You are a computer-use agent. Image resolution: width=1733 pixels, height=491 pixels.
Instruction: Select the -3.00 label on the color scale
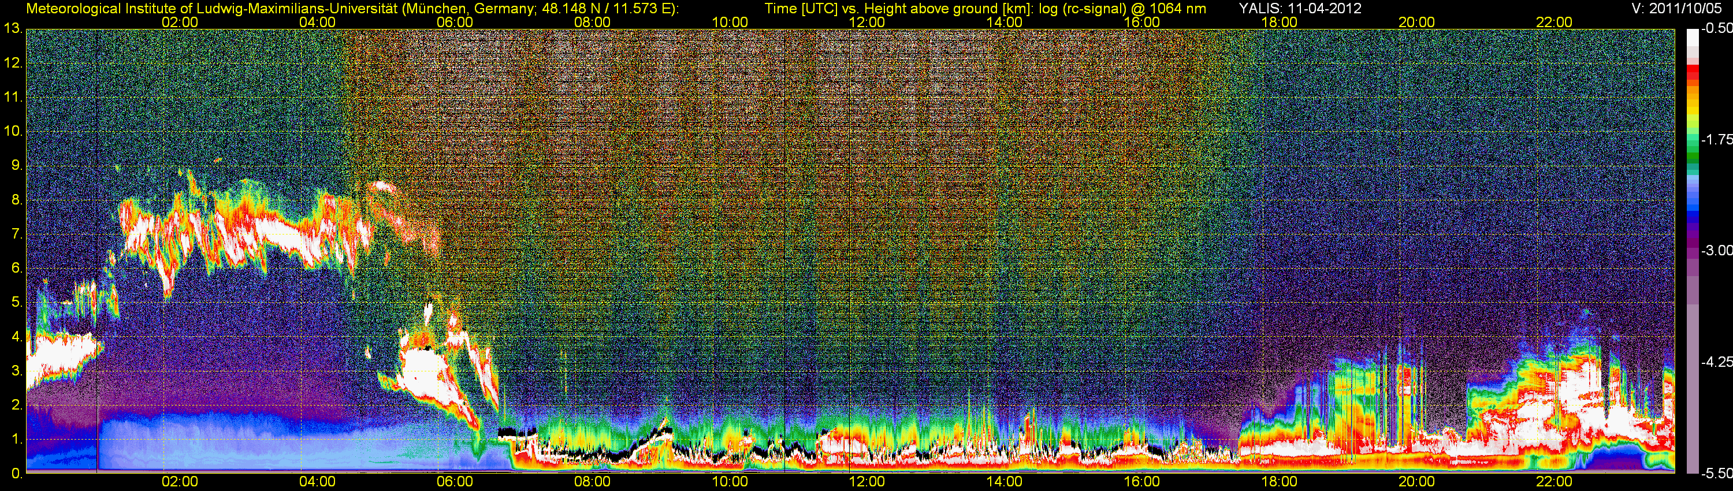click(x=1716, y=251)
